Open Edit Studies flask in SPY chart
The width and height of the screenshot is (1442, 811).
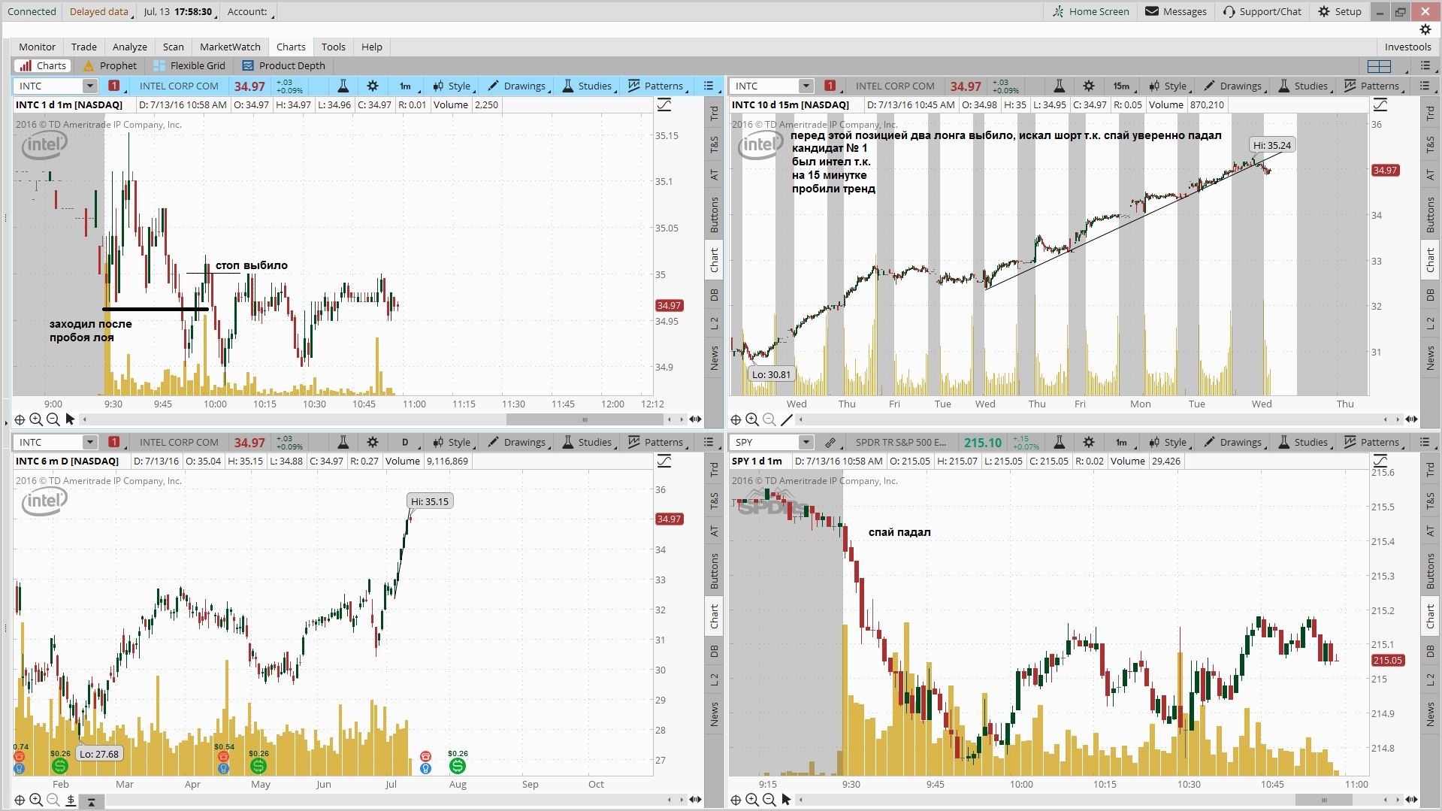(x=1059, y=442)
